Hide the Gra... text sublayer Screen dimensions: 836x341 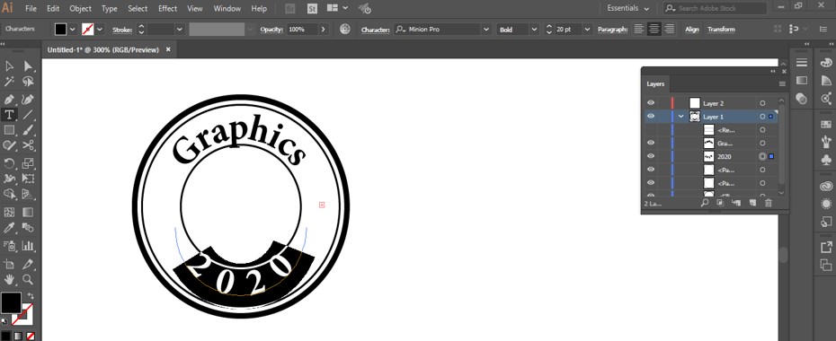click(651, 143)
